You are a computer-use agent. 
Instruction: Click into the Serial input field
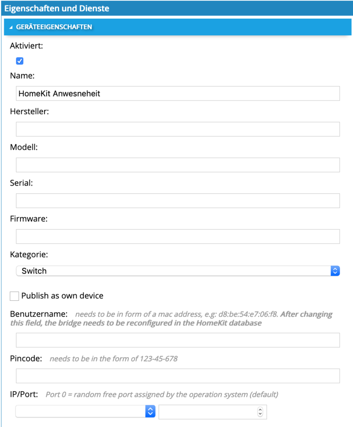pyautogui.click(x=178, y=201)
